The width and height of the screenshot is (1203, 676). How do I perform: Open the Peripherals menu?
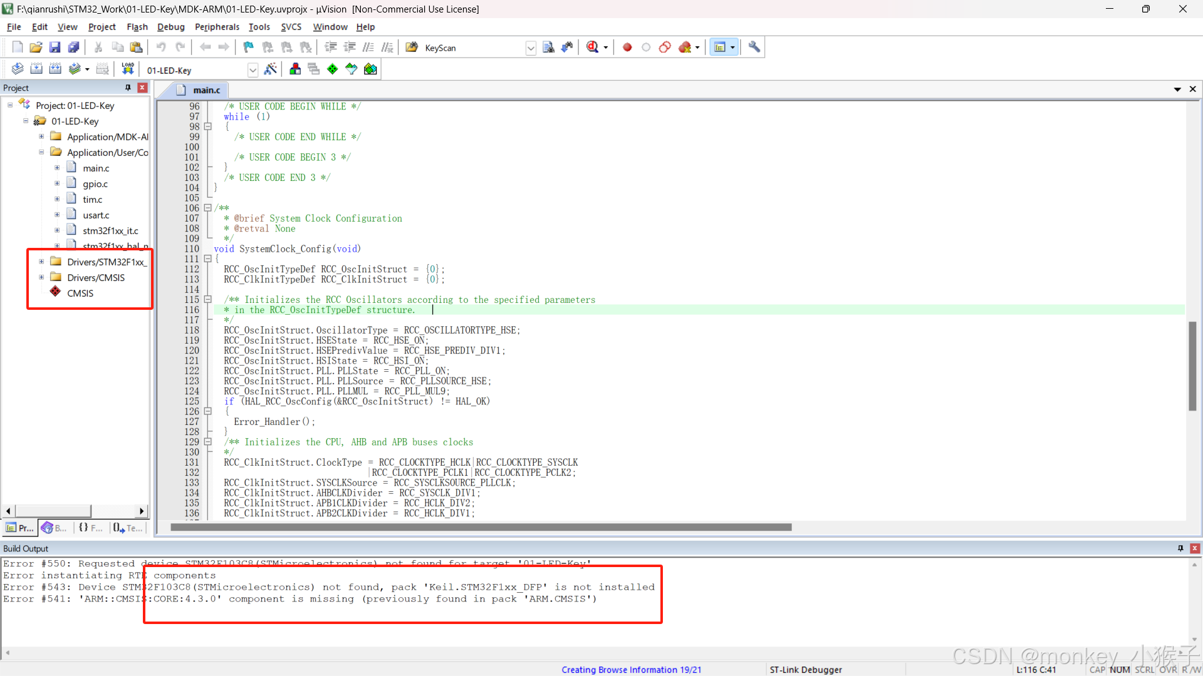217,27
